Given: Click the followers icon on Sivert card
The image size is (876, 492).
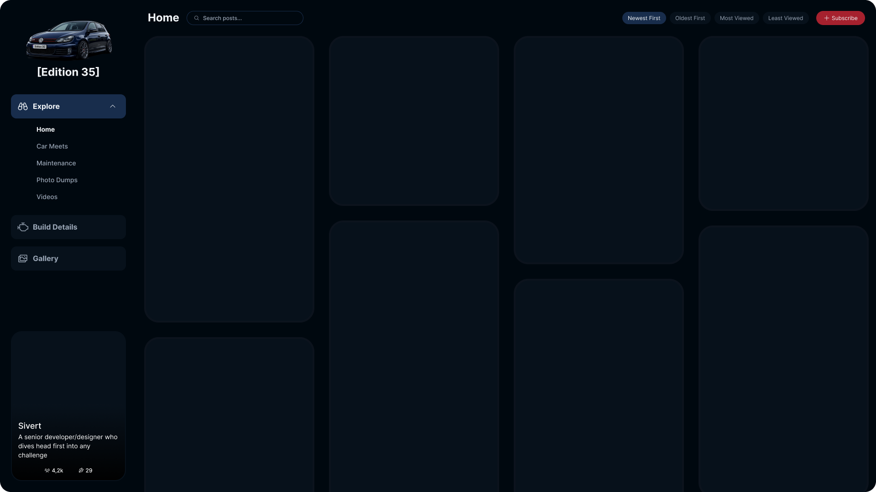Looking at the screenshot, I should (x=47, y=471).
